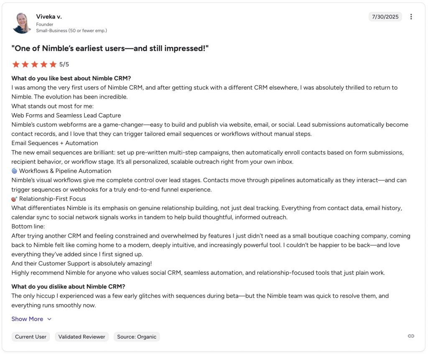
Task: Click the 5/5 rating score text
Action: pos(64,64)
